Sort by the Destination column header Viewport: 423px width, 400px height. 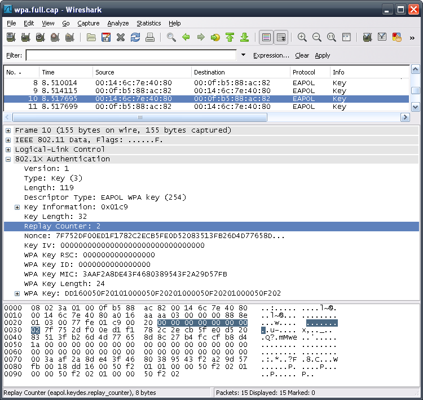click(x=241, y=72)
